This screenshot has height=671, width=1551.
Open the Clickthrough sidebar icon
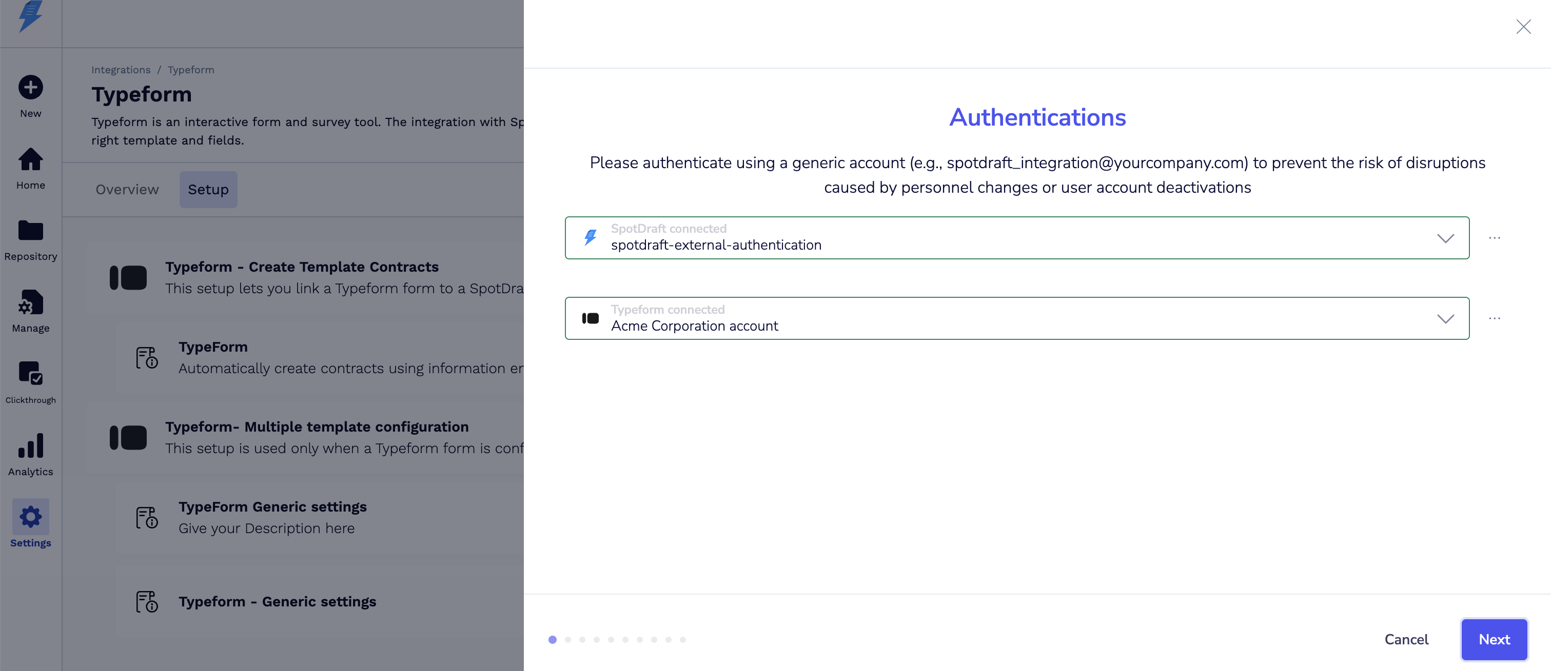30,373
